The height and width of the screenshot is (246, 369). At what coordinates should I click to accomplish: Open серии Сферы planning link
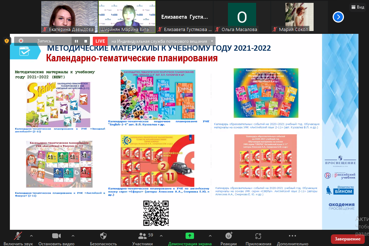[x=159, y=191]
